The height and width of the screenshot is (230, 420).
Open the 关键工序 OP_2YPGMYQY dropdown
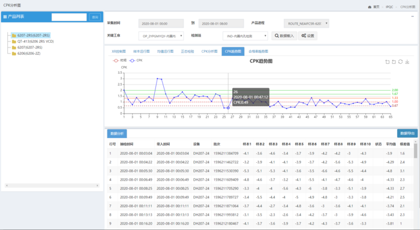click(161, 36)
